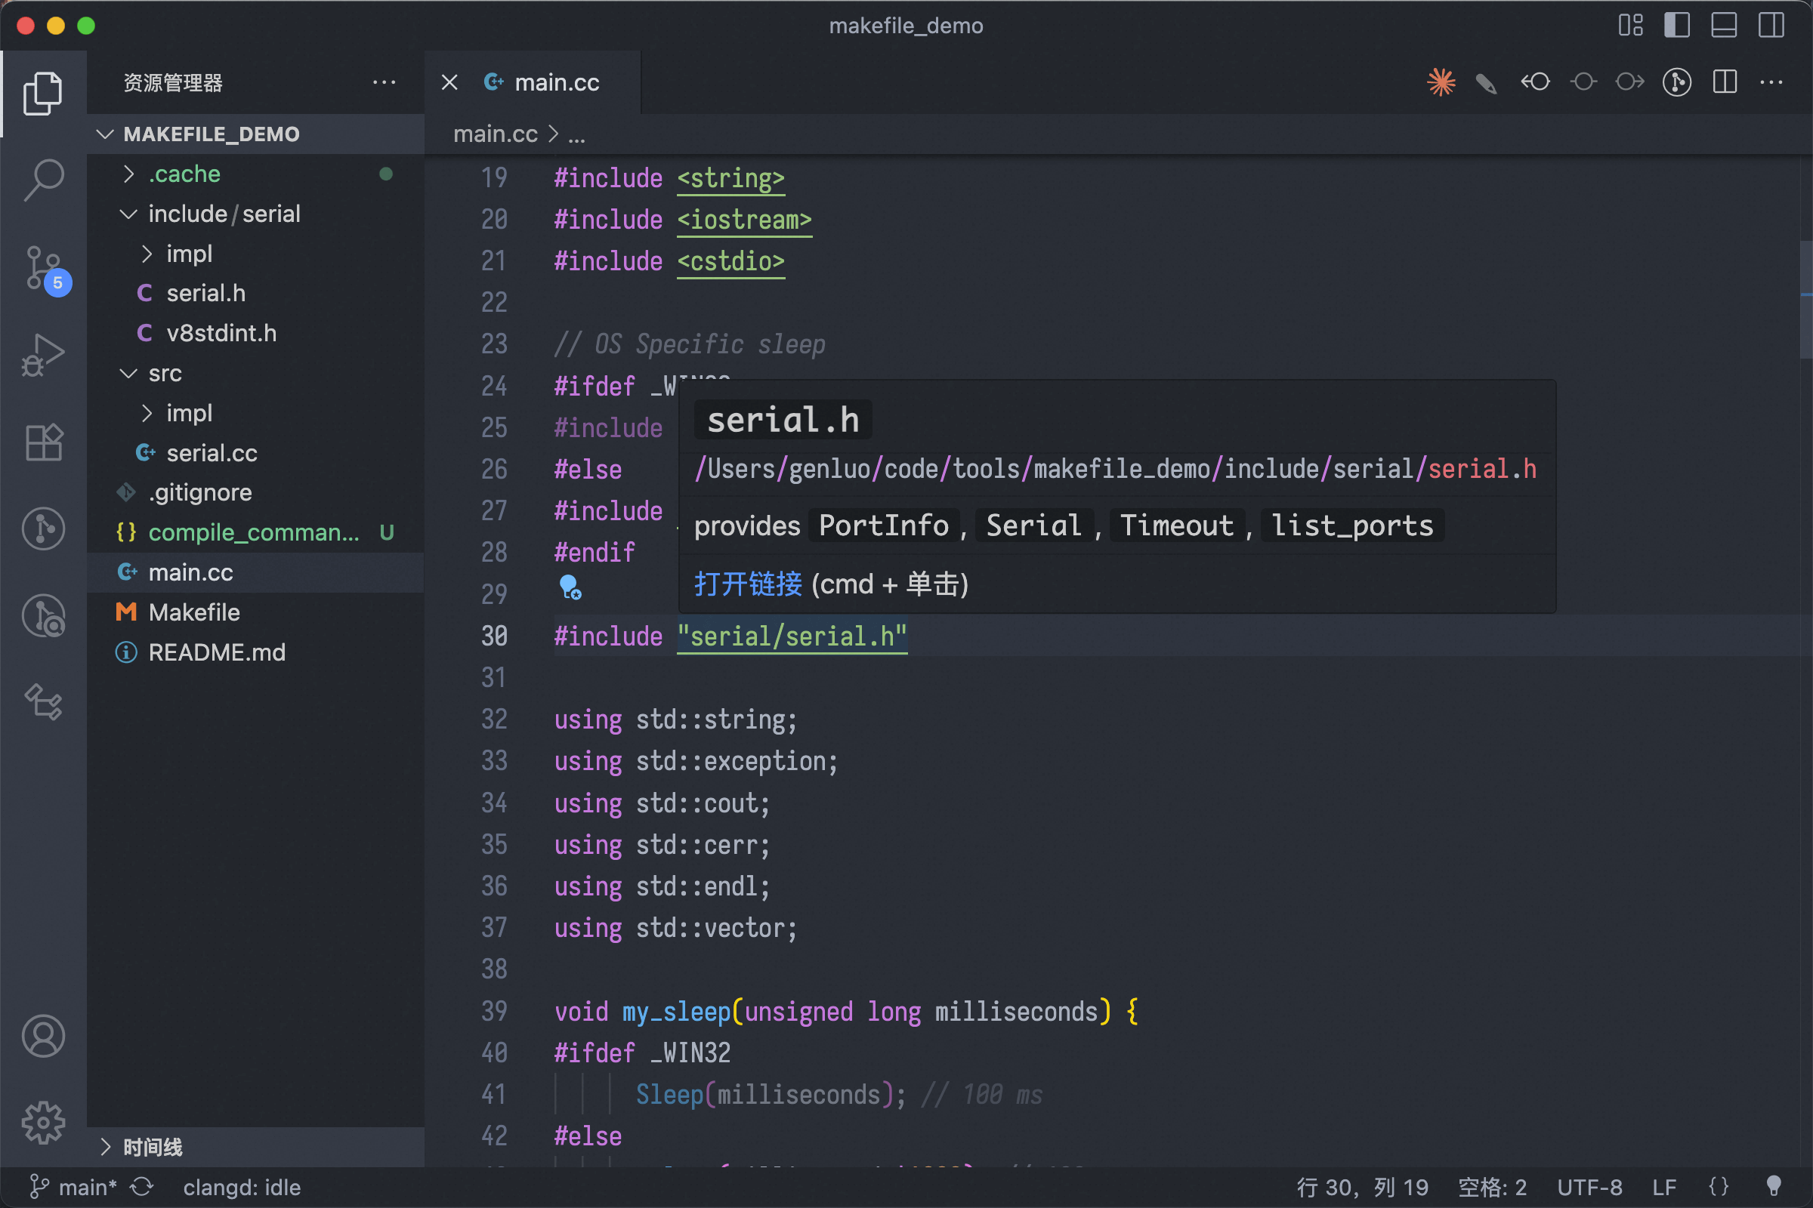Screen dimensions: 1813x1208
Task: Open README.md file
Action: 255,652
